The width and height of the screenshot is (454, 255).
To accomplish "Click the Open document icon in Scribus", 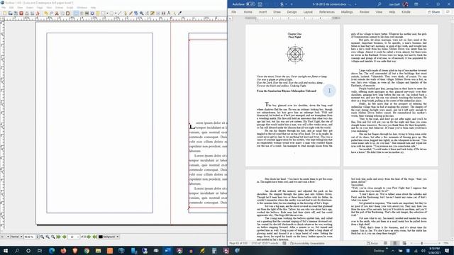I will click(10, 13).
